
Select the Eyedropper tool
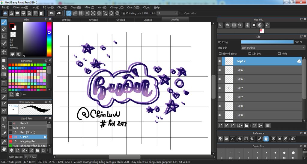4,142
